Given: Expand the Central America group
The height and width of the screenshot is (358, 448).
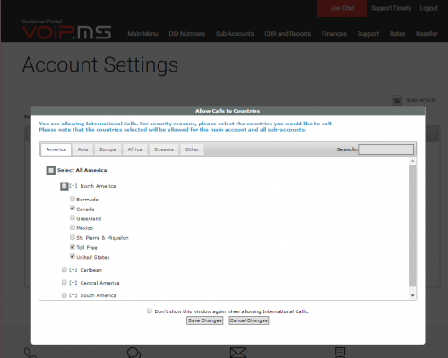Looking at the screenshot, I should coord(73,283).
